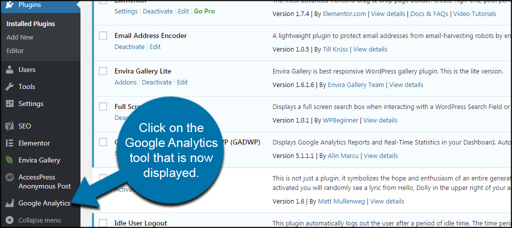
Task: Click Go Pro link for Elementor
Action: [x=204, y=11]
